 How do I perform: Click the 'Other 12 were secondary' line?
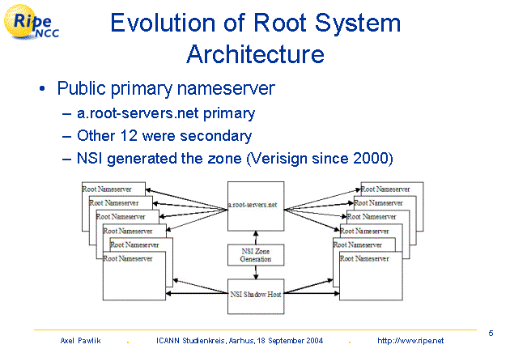point(164,136)
